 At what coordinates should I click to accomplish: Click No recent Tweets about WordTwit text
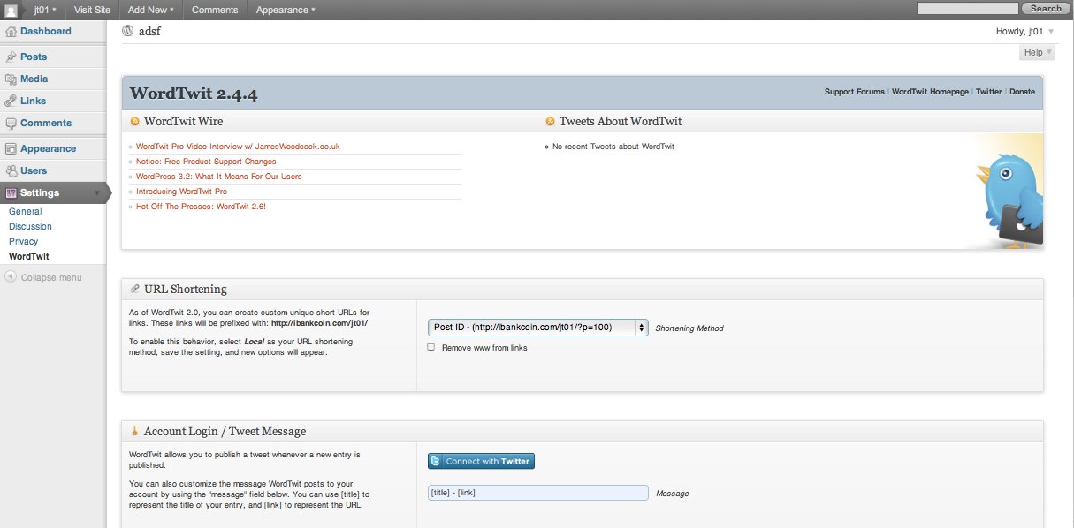(x=613, y=147)
